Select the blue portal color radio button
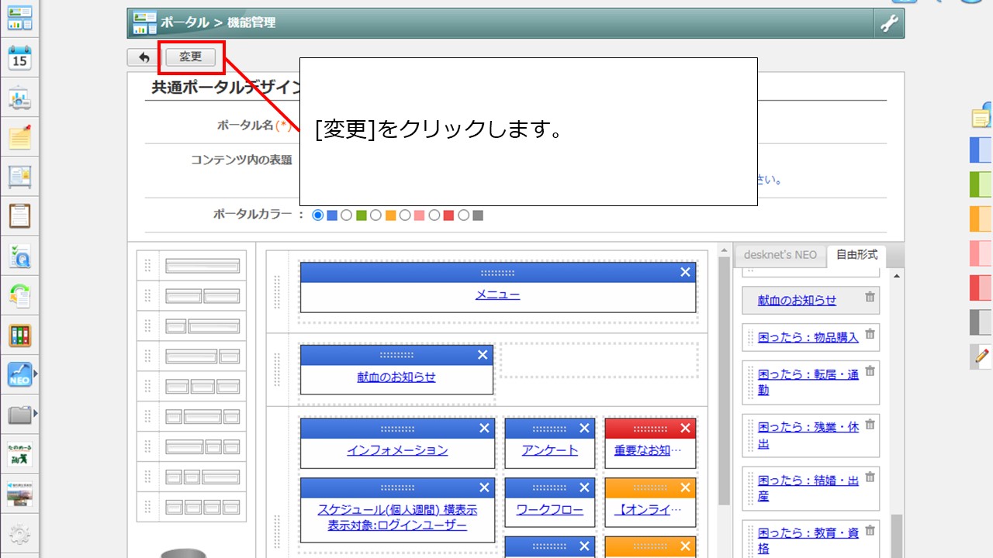Image resolution: width=993 pixels, height=558 pixels. coord(317,215)
